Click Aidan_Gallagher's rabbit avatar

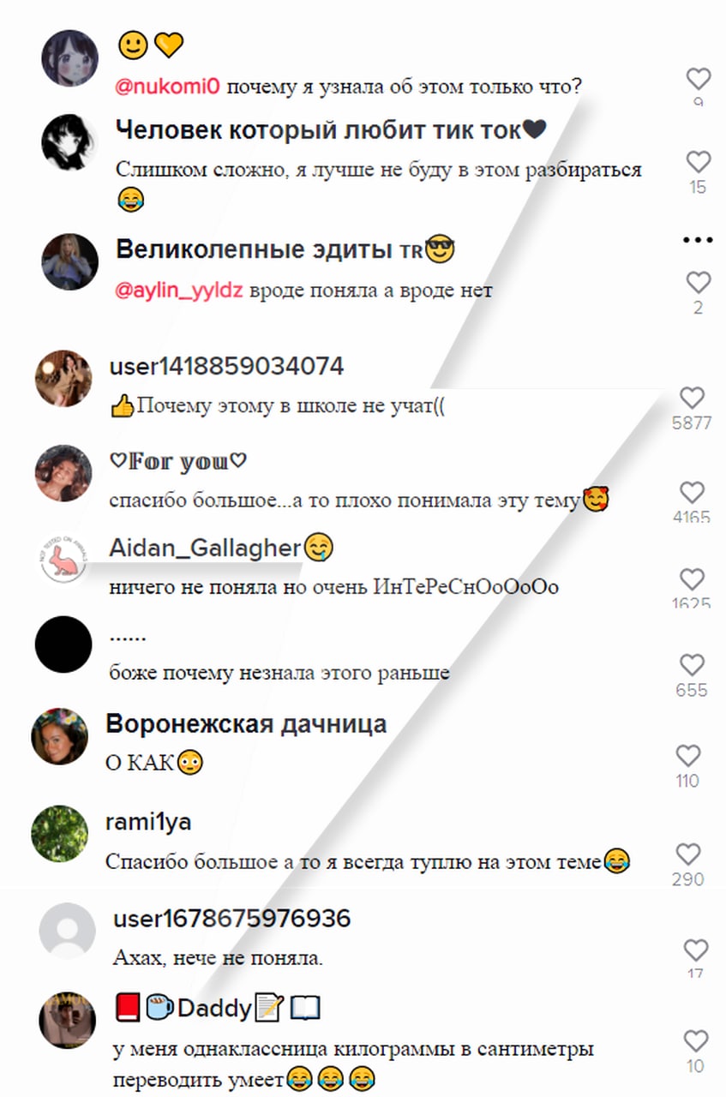pyautogui.click(x=63, y=560)
